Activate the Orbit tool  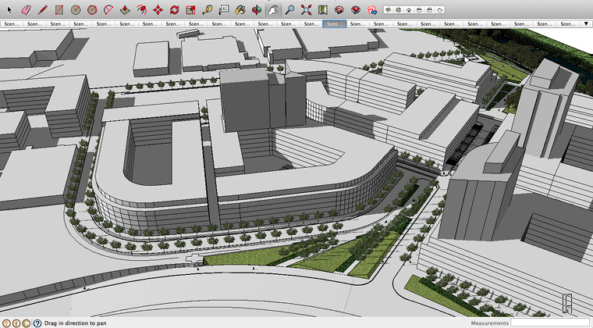(x=257, y=10)
